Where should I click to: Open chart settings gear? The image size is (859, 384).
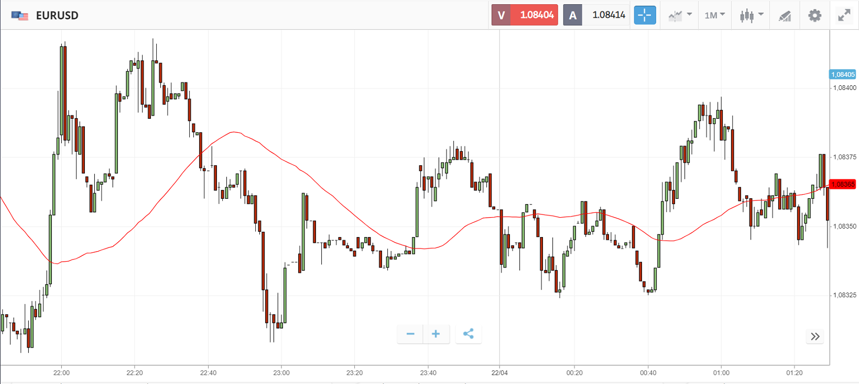[814, 15]
